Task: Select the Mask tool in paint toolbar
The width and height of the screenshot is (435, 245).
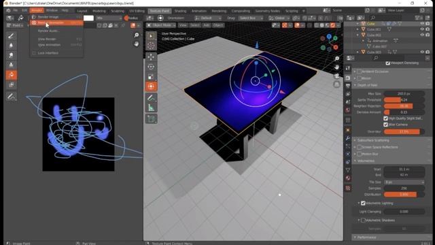Action: (x=11, y=84)
